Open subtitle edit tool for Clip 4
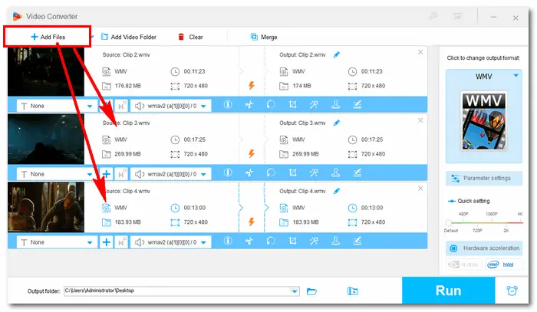 click(357, 241)
